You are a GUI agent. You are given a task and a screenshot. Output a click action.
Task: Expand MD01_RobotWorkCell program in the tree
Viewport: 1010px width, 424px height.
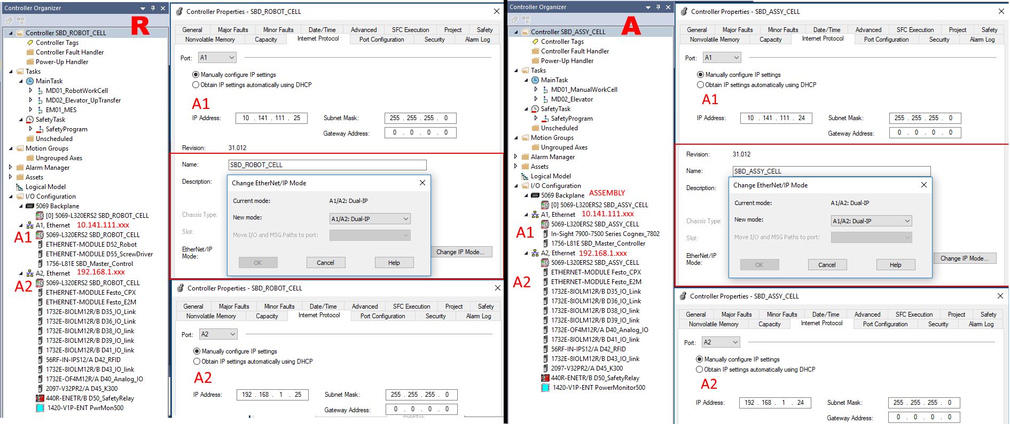(x=30, y=91)
